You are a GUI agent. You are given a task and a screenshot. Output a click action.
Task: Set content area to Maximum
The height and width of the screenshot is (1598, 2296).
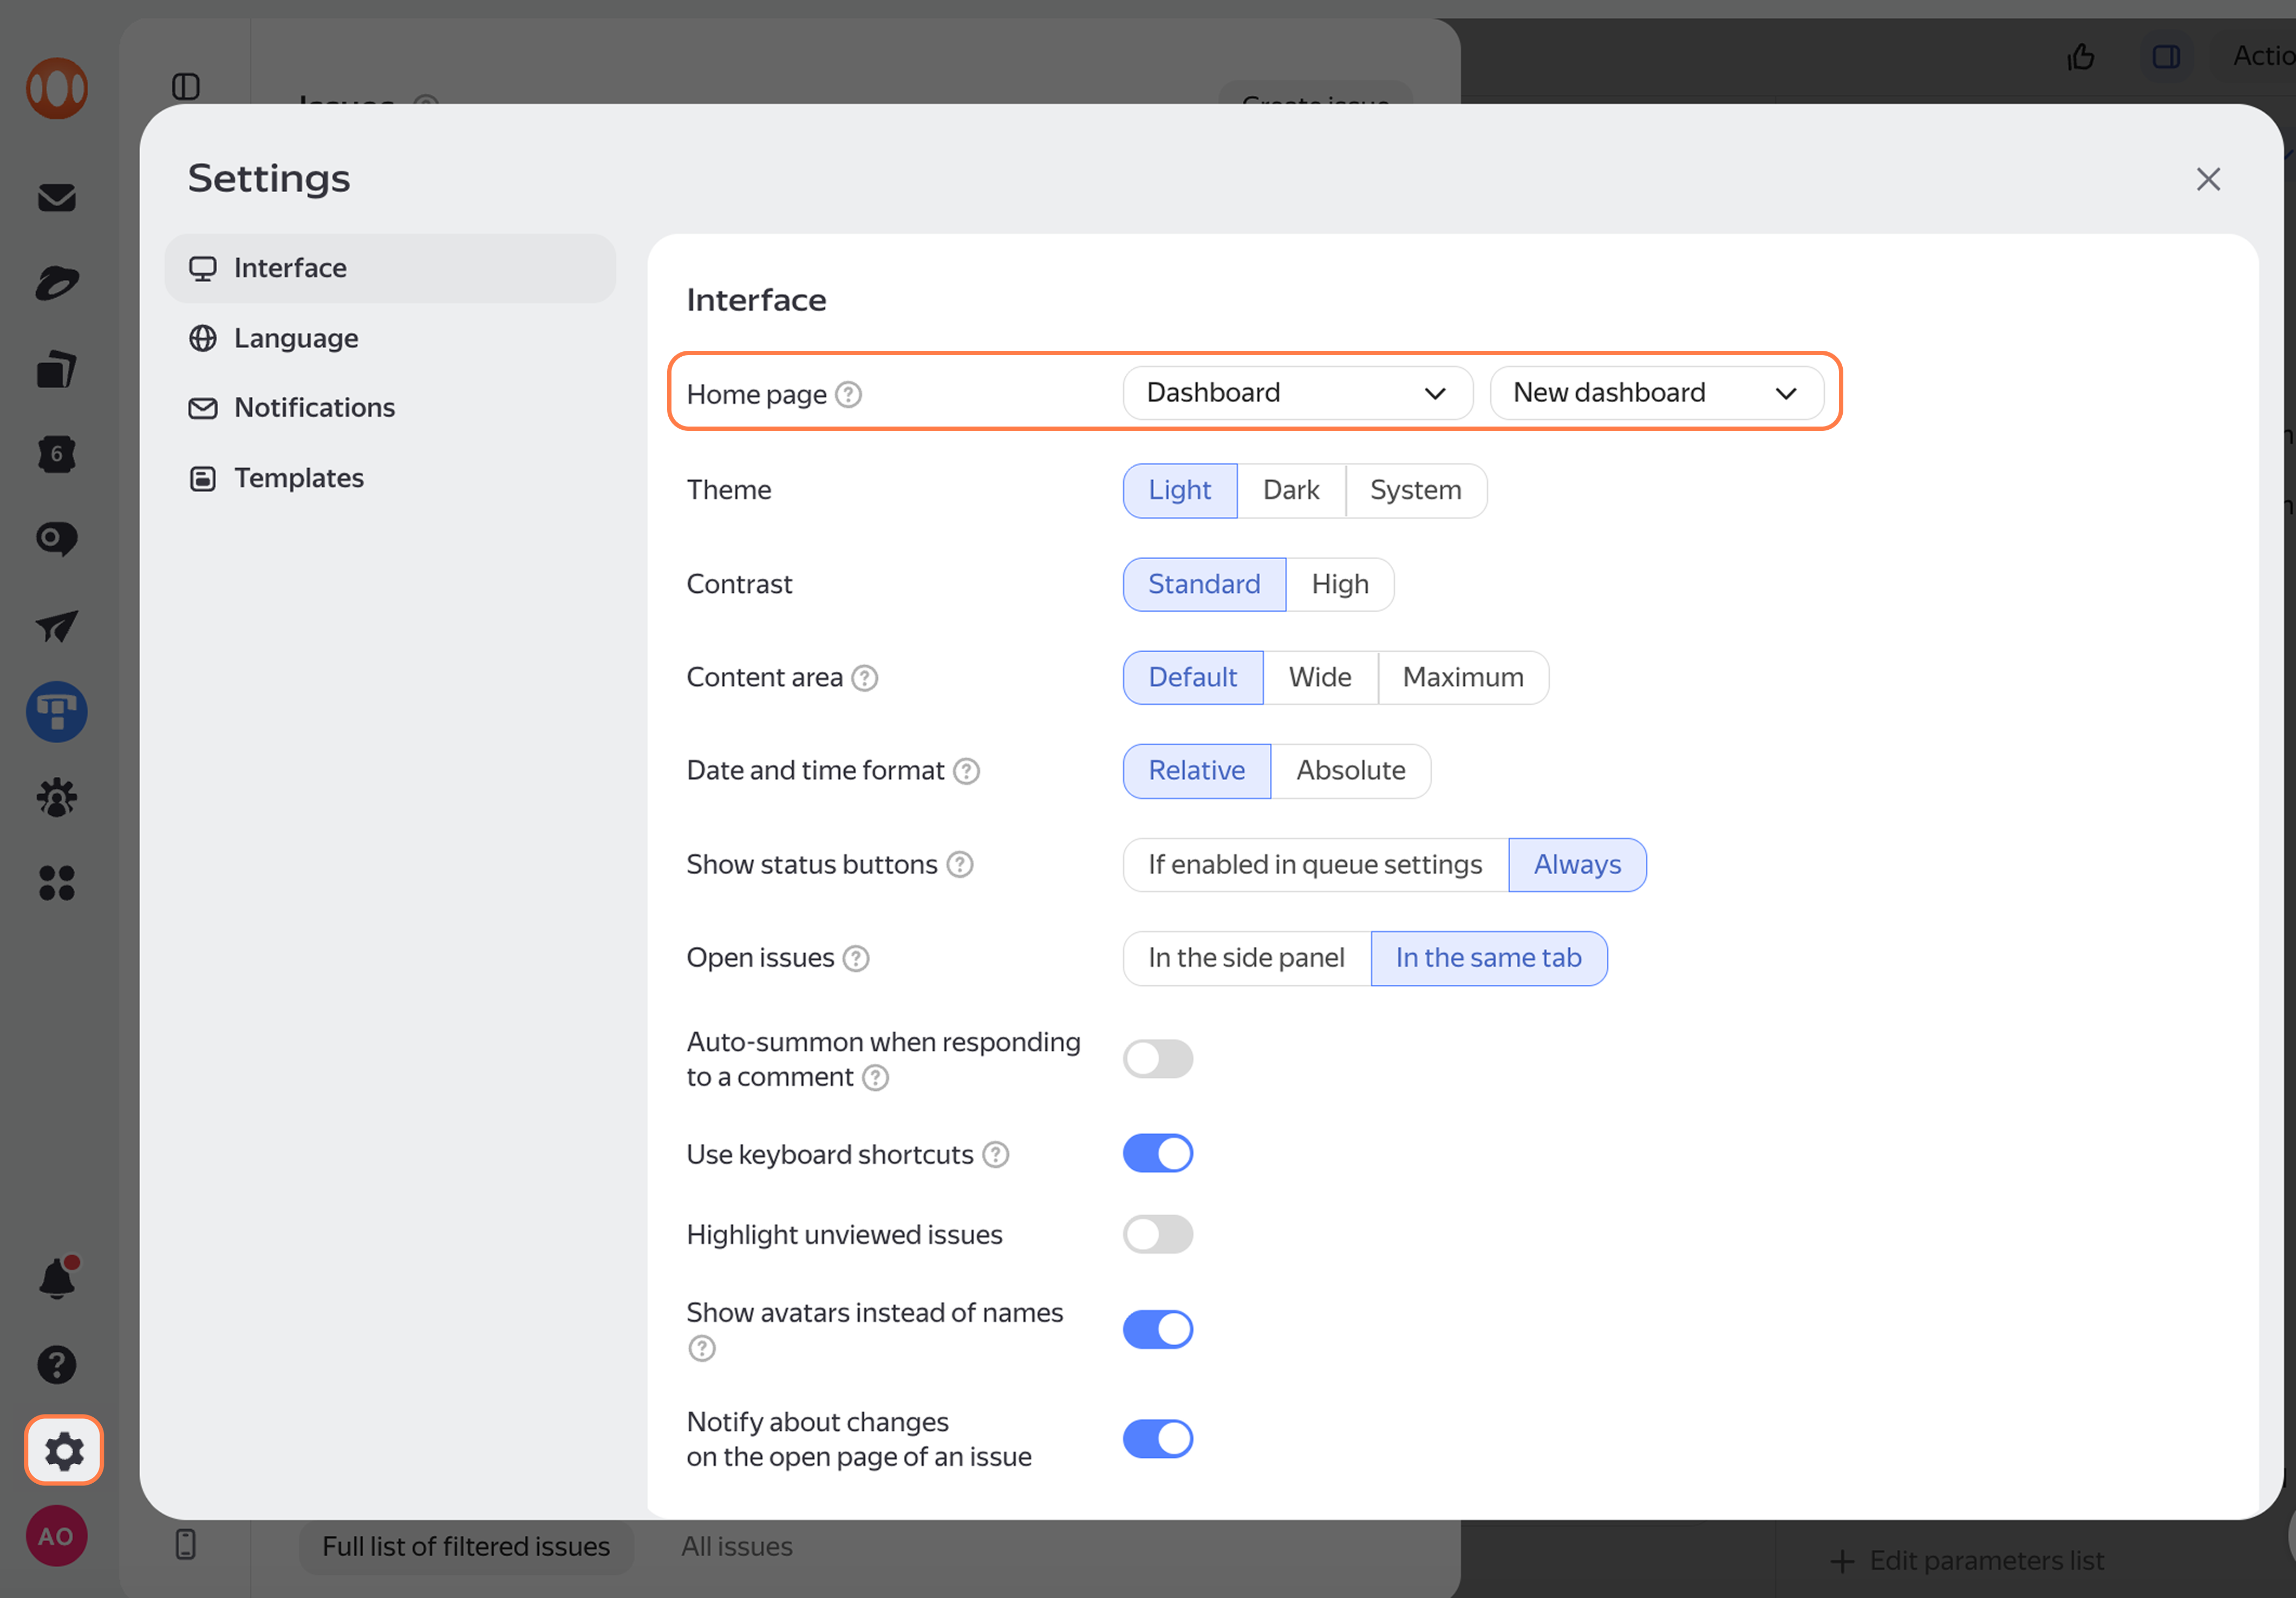(x=1463, y=678)
